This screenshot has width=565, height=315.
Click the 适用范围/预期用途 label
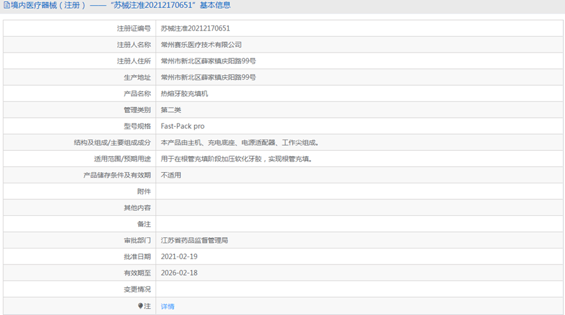click(x=122, y=159)
